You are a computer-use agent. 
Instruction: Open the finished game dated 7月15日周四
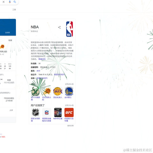9,81
